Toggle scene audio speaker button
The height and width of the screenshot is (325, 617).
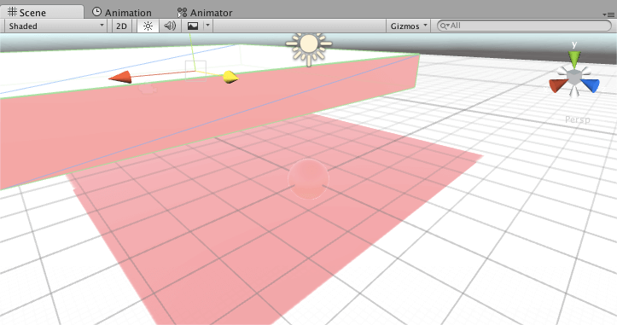(x=170, y=26)
